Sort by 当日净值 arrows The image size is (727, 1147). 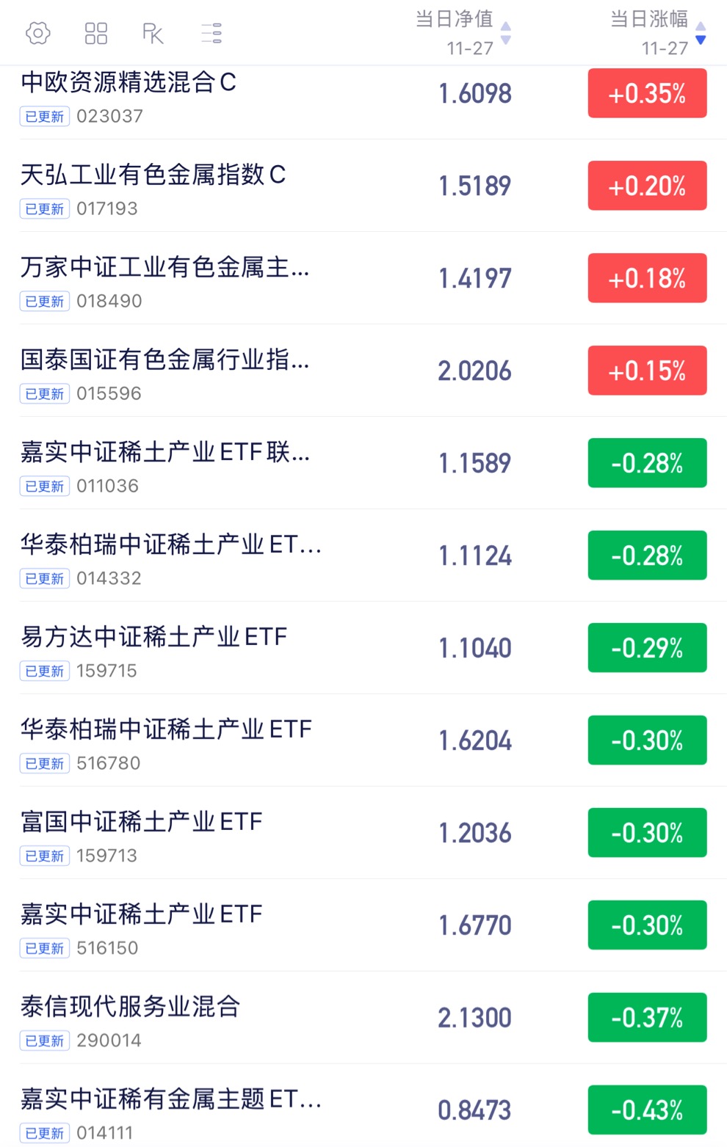tap(505, 34)
